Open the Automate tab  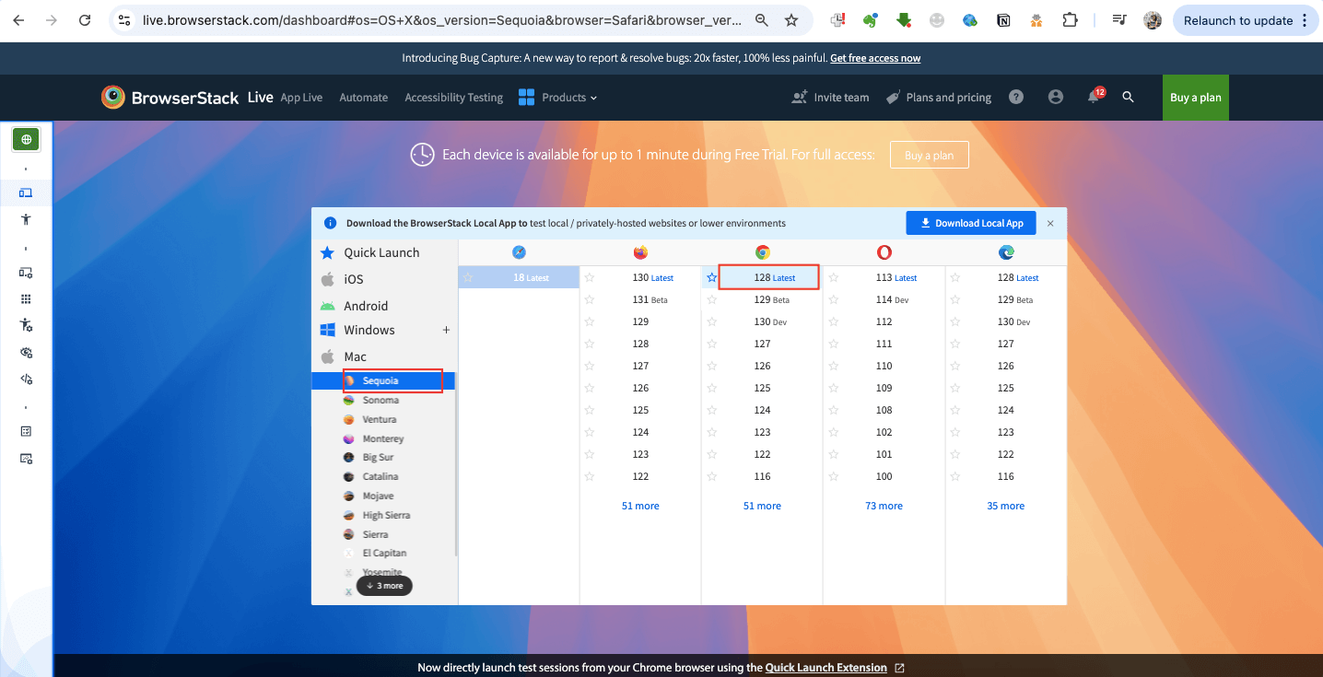pos(363,98)
